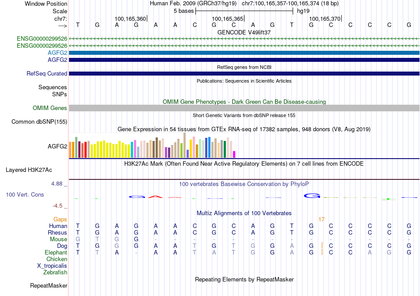This screenshot has height=296, width=420.
Task: Click the RepeatMasker track label
Action: coord(49,286)
